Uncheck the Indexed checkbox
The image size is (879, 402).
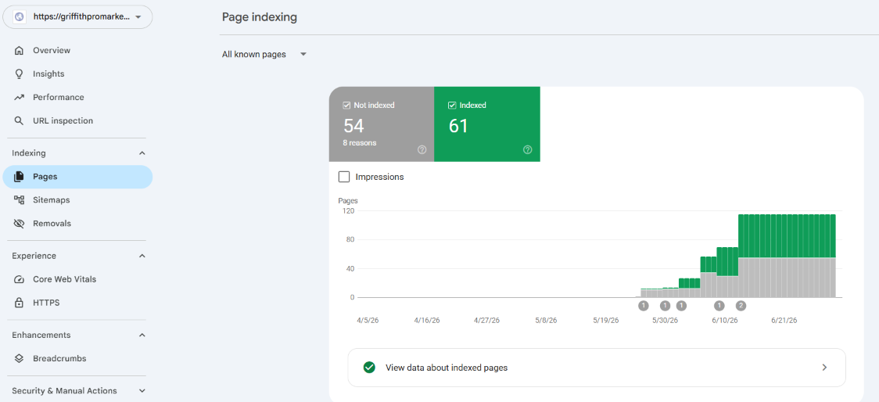452,105
